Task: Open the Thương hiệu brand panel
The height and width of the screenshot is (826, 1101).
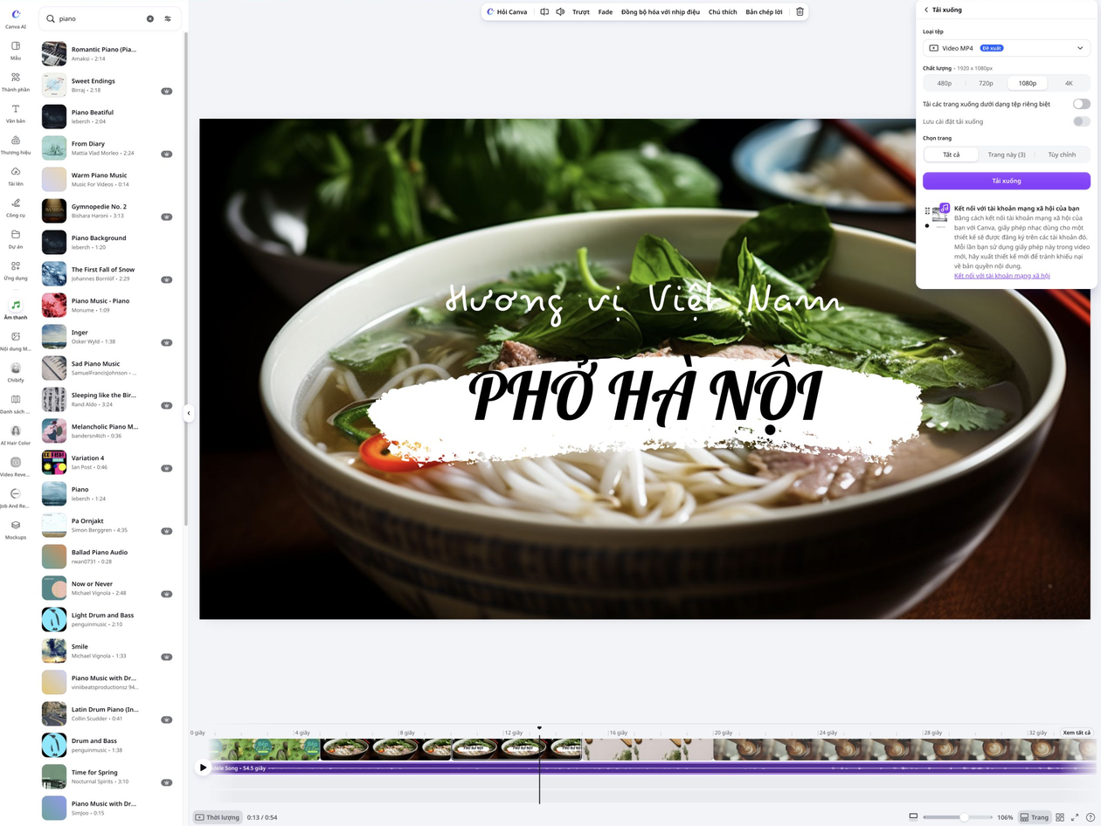Action: (x=16, y=144)
